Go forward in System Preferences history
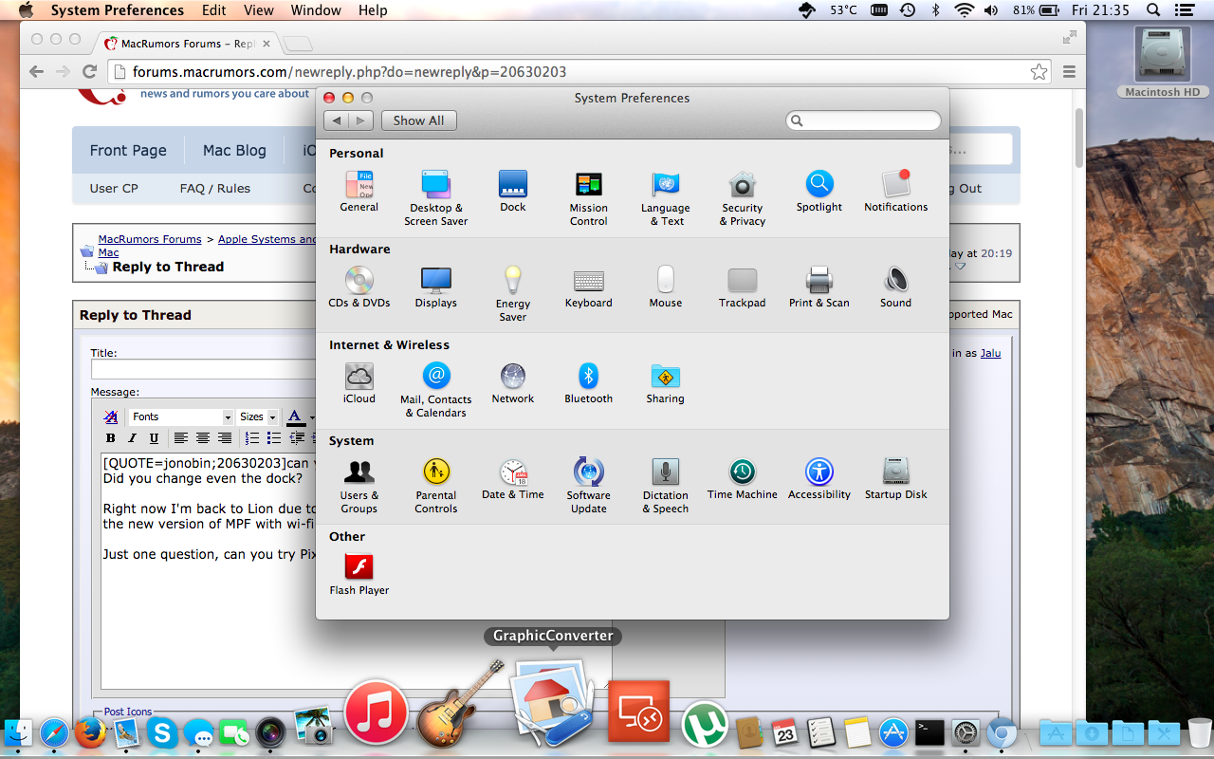 pyautogui.click(x=360, y=120)
